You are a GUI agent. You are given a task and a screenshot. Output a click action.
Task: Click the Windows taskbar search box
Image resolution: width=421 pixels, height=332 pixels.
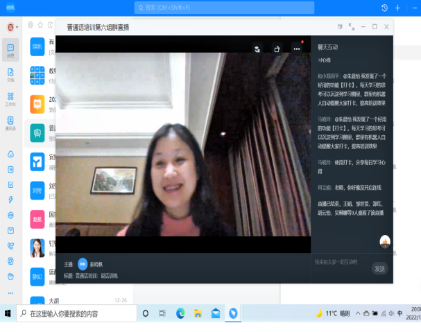76,313
